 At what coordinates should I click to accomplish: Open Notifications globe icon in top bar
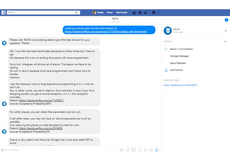coord(145,13)
